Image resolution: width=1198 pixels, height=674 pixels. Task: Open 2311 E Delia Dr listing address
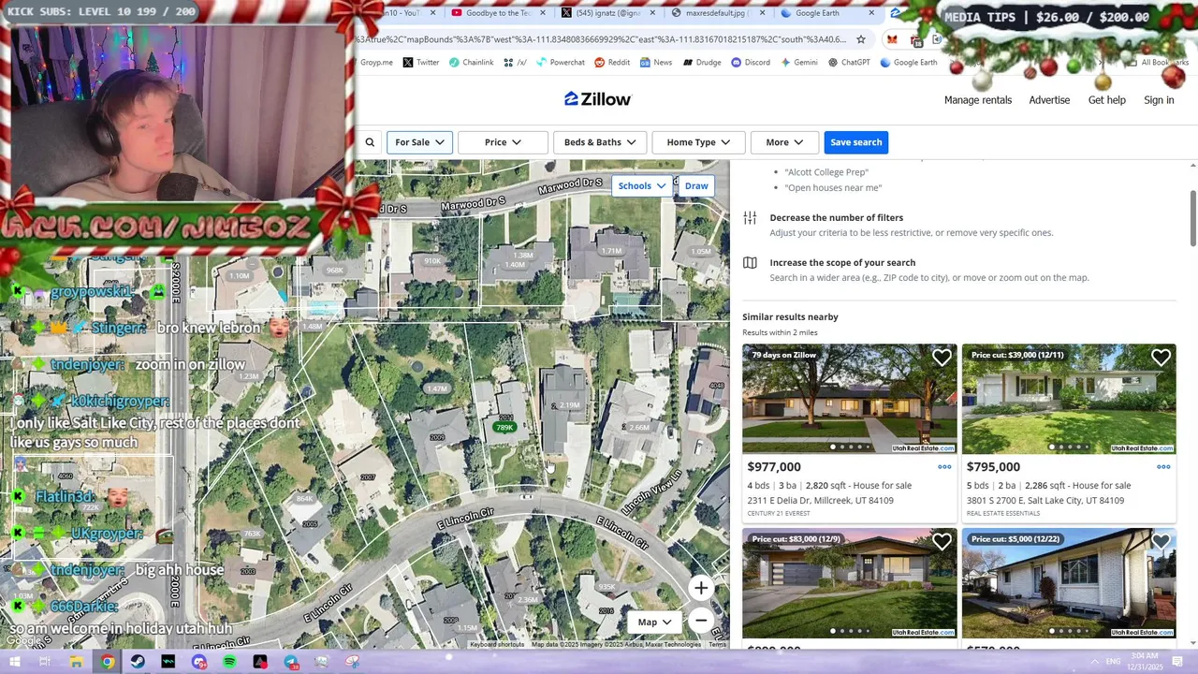(820, 501)
